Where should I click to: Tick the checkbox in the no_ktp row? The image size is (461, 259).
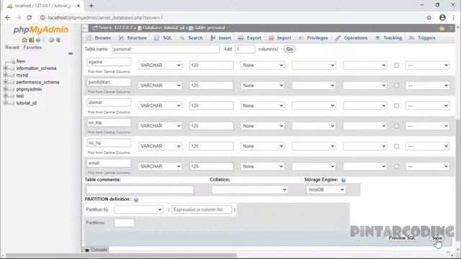[396, 126]
